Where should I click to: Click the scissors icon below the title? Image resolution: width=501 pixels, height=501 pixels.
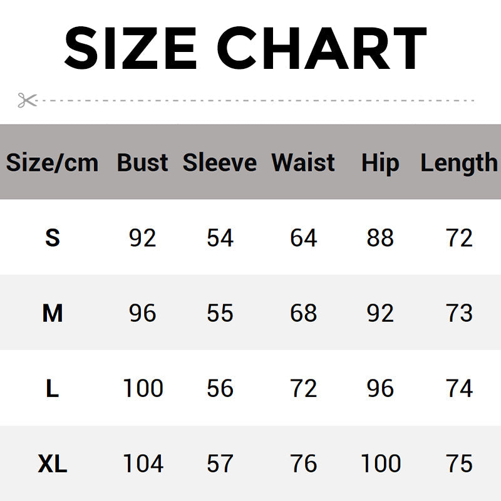(x=27, y=100)
